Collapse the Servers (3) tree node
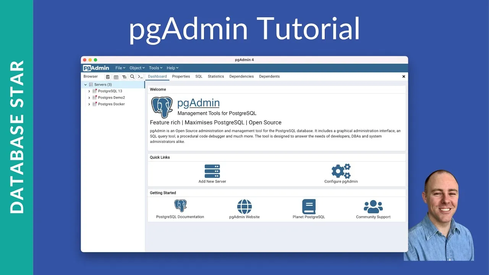489x275 pixels. [x=85, y=85]
